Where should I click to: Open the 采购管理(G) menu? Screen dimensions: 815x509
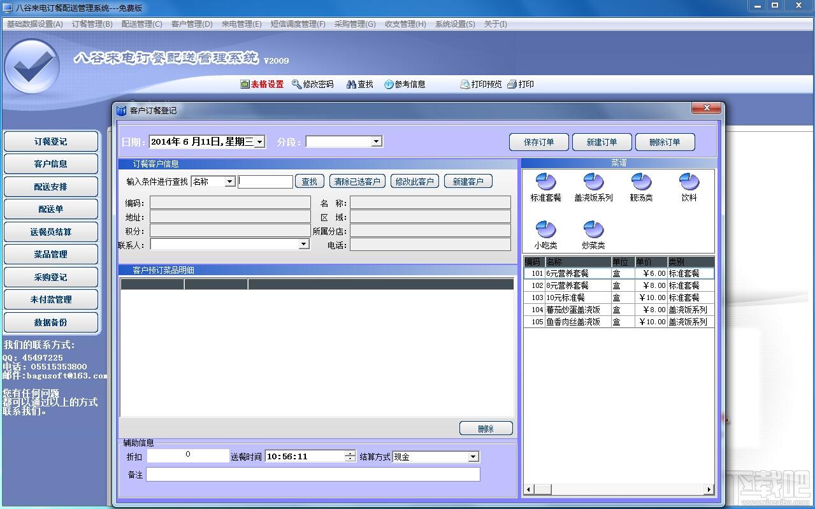point(355,24)
